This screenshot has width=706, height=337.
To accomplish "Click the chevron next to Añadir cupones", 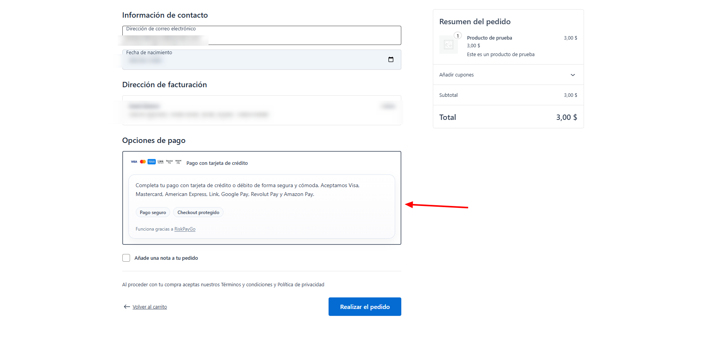I will tap(572, 75).
